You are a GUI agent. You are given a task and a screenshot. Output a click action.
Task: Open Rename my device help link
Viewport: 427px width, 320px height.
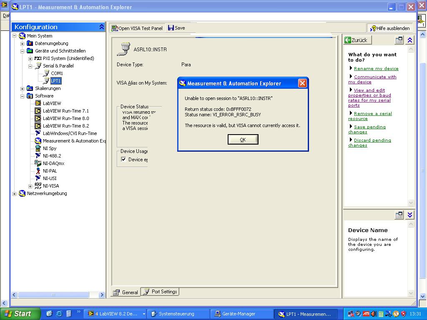pos(376,69)
